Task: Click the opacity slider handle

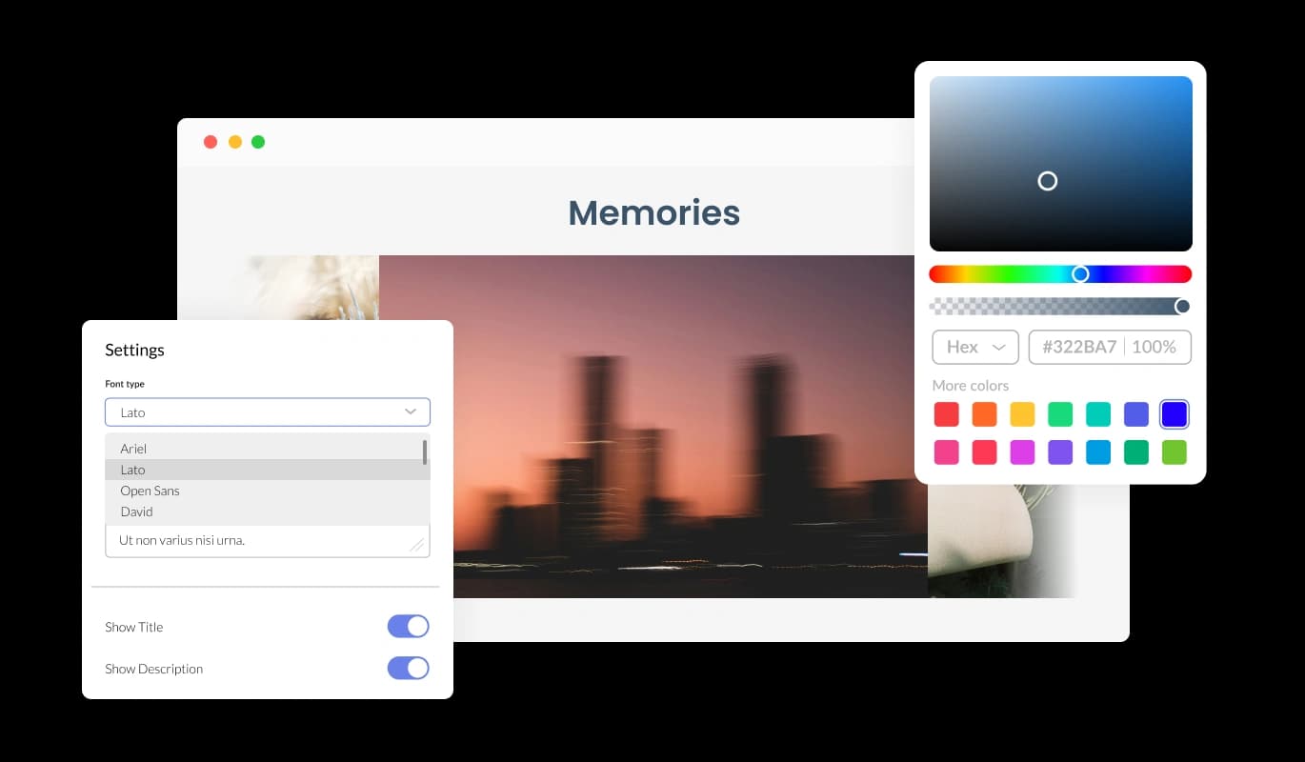Action: (x=1182, y=306)
